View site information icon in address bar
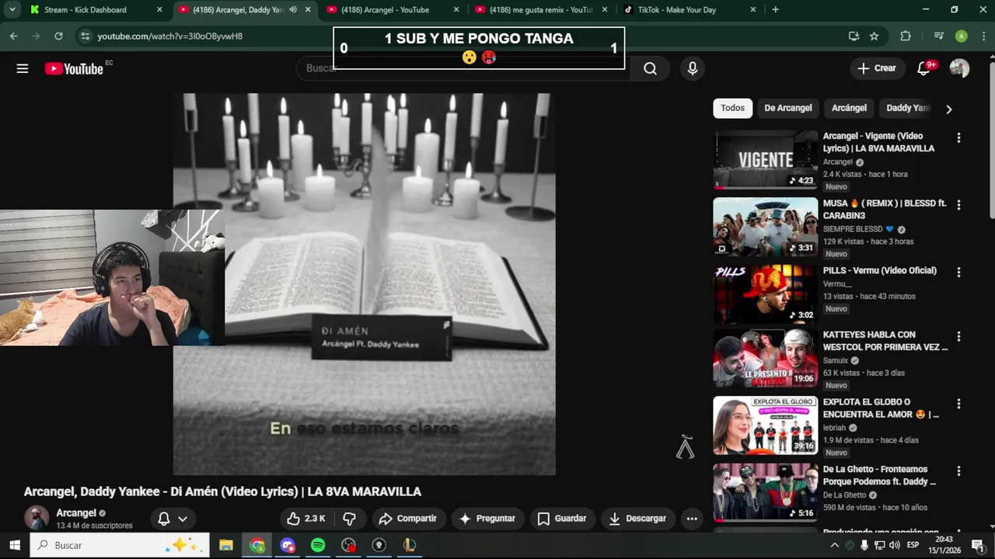Screen dimensions: 995x559 tap(85, 36)
